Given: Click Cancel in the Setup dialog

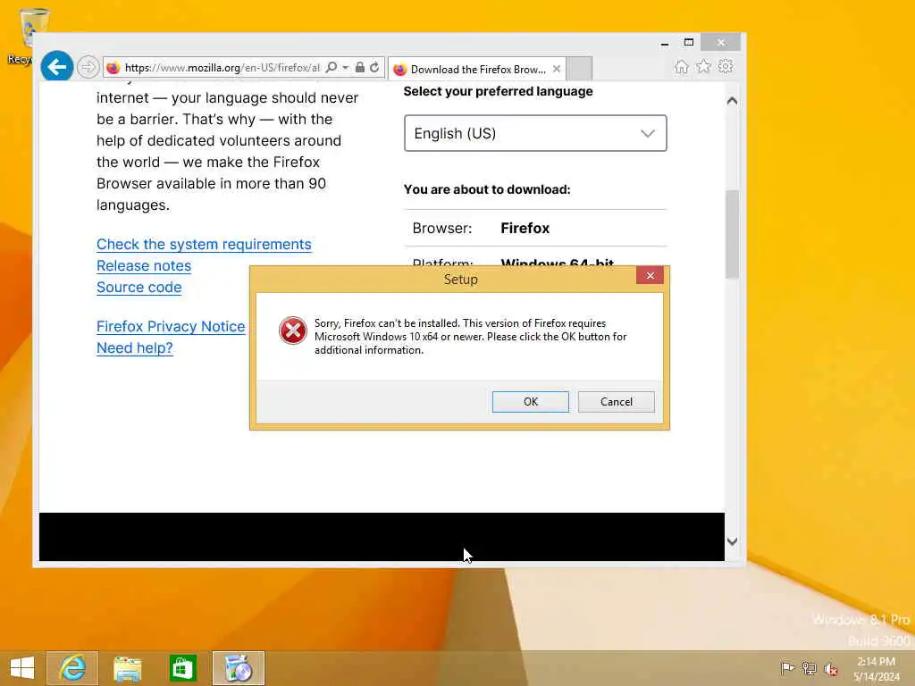Looking at the screenshot, I should click(x=617, y=402).
